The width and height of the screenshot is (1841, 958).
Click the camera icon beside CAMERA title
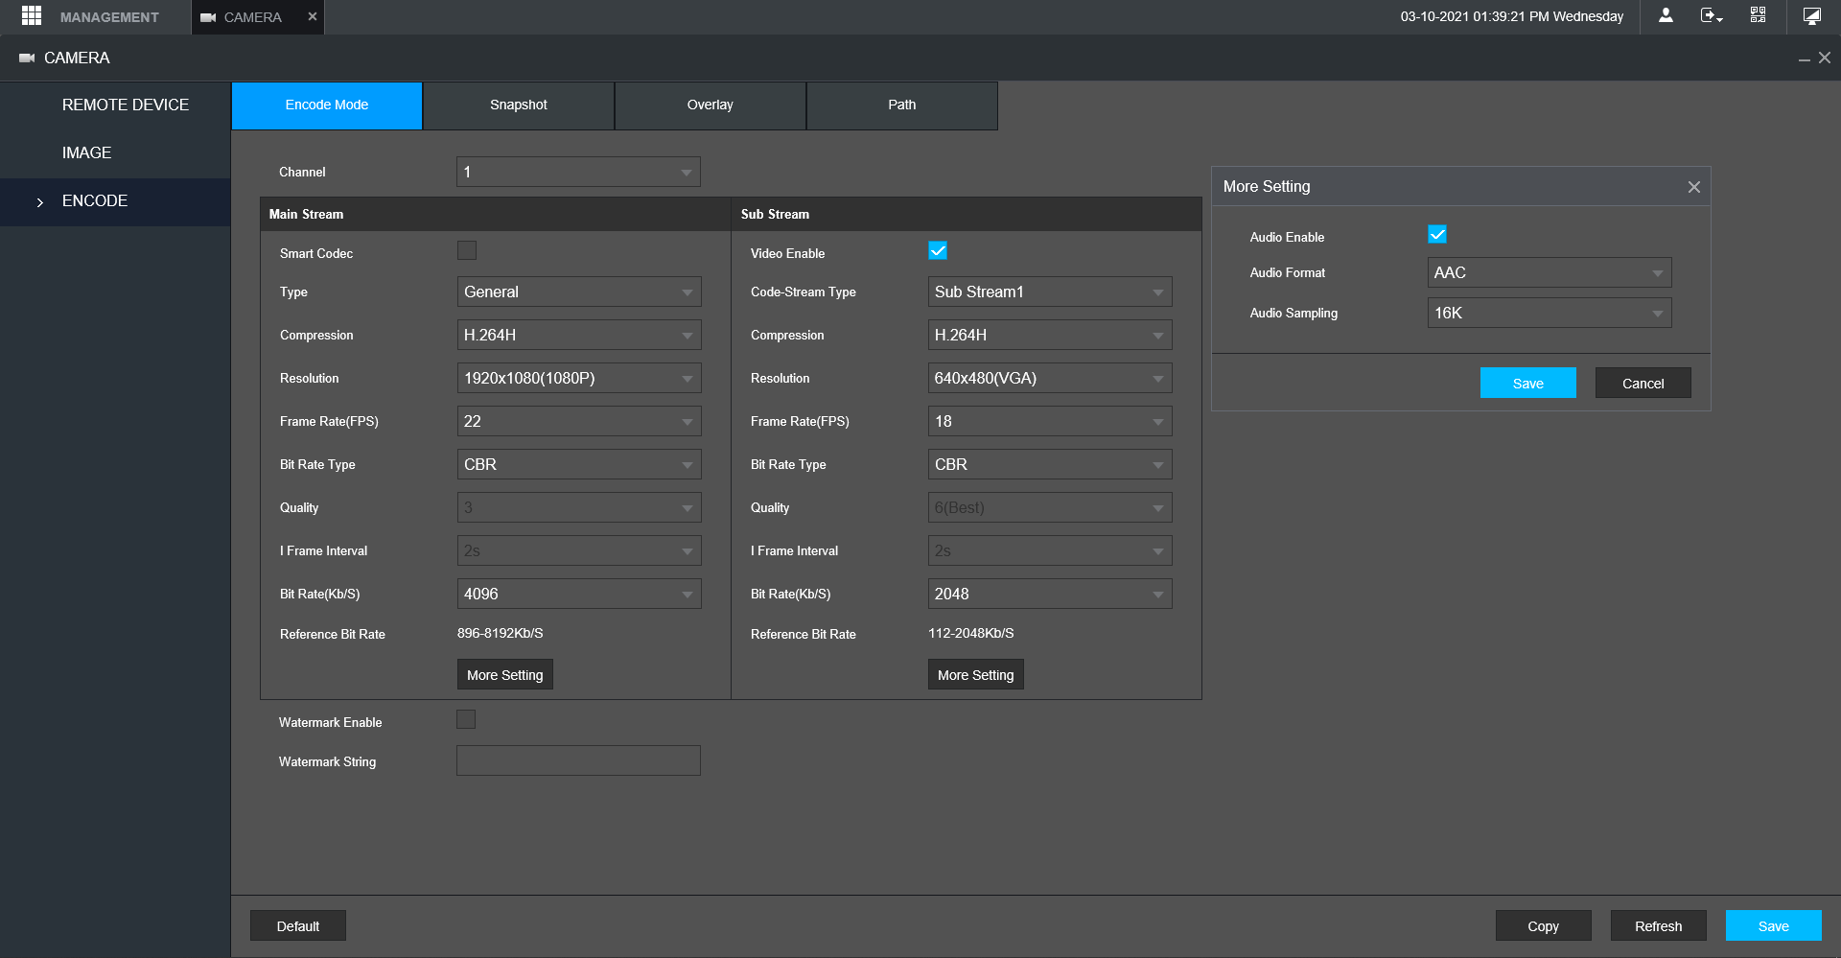click(x=27, y=58)
